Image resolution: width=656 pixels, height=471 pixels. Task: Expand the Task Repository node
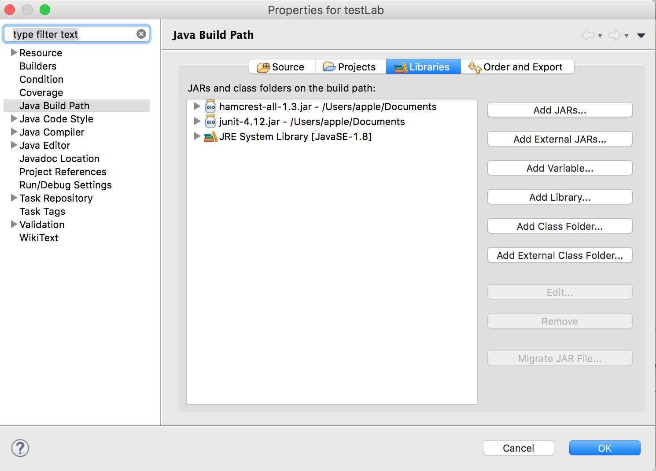14,198
